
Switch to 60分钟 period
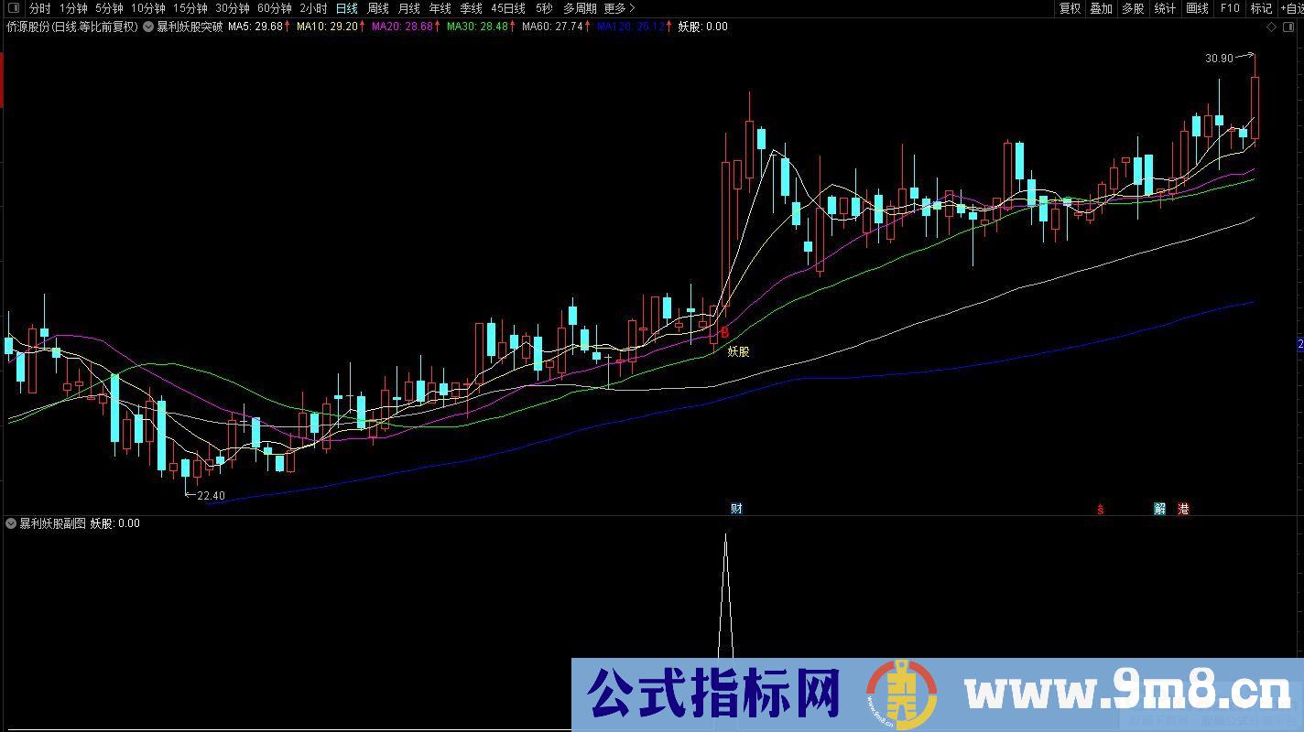[x=275, y=8]
